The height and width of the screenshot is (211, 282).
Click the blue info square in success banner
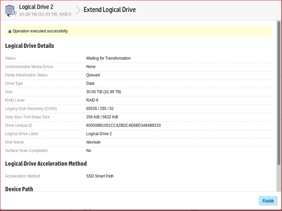tap(10, 31)
